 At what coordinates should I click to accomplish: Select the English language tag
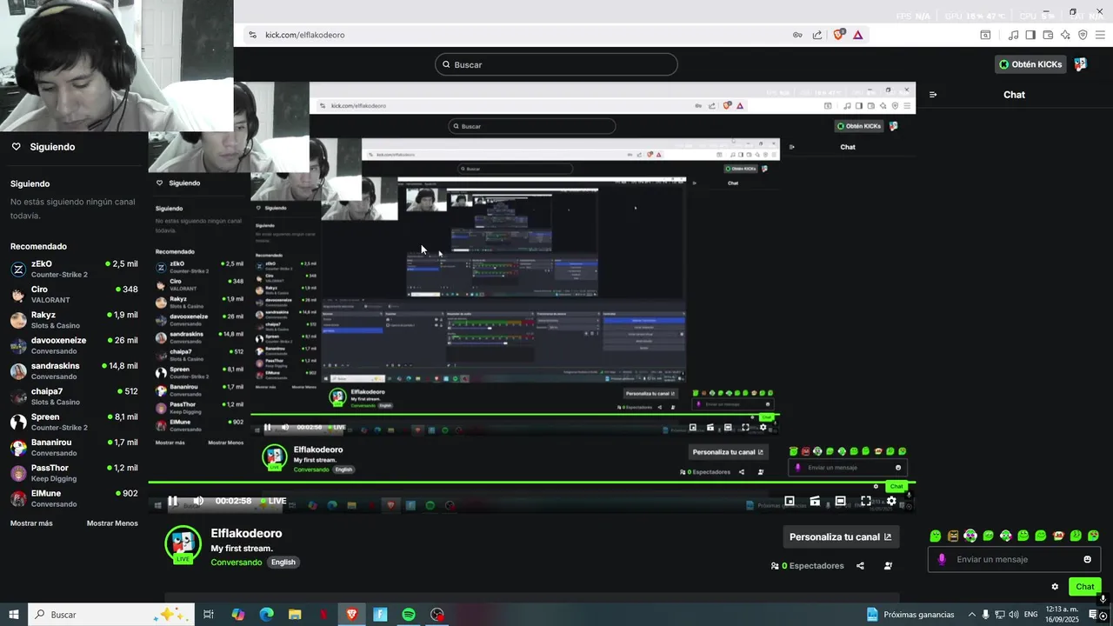(283, 563)
